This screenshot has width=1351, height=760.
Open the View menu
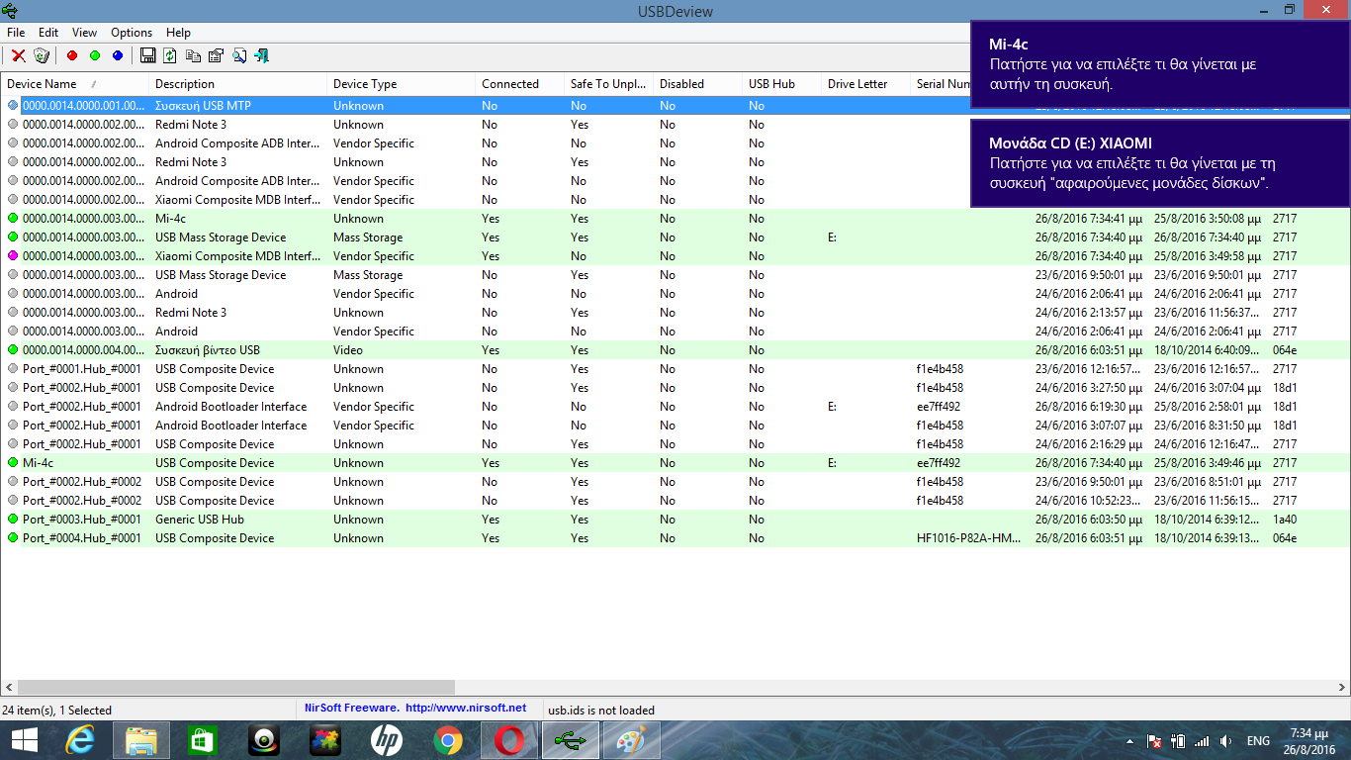pos(84,33)
